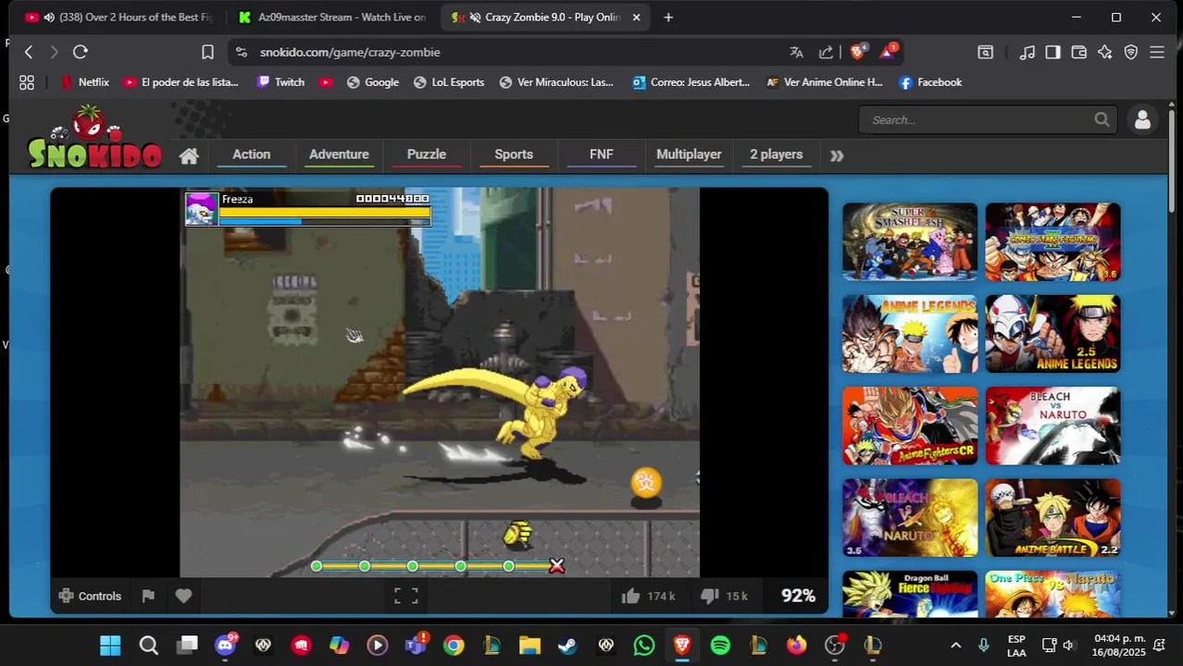Switch to the Az09masster Stream tab

click(x=332, y=17)
